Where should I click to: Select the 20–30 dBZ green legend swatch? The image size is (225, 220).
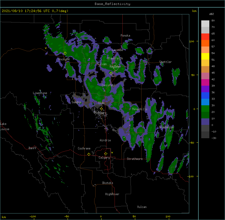[205, 108]
